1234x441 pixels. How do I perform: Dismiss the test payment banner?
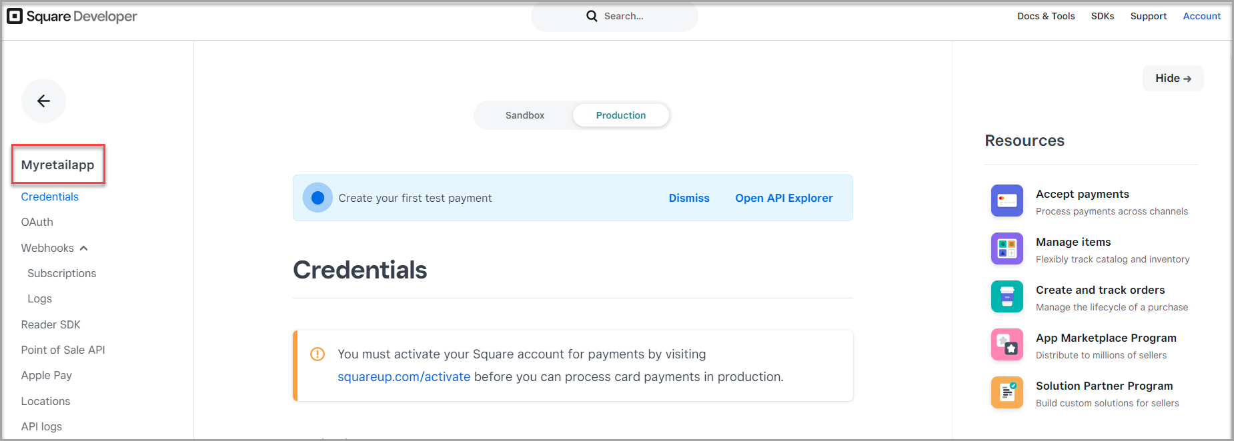689,198
